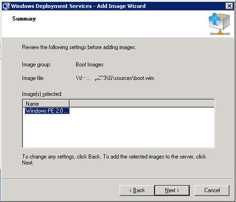
Task: Click the Image(s) selected label
Action: [42, 94]
